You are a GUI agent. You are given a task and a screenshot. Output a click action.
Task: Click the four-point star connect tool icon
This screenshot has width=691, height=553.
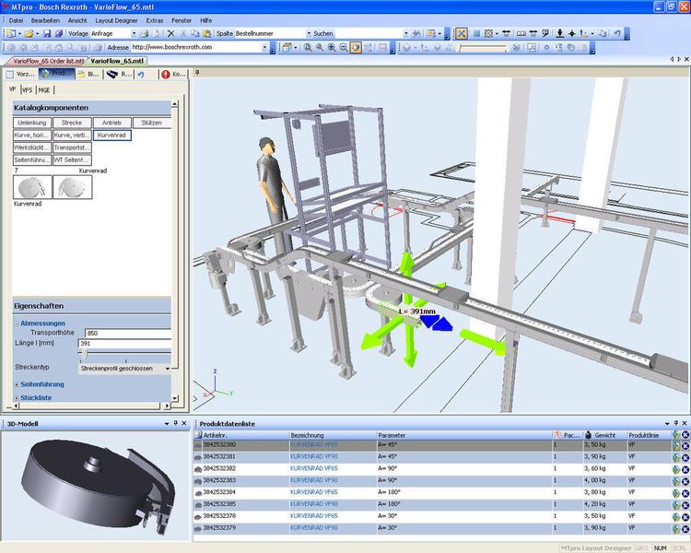coord(571,33)
